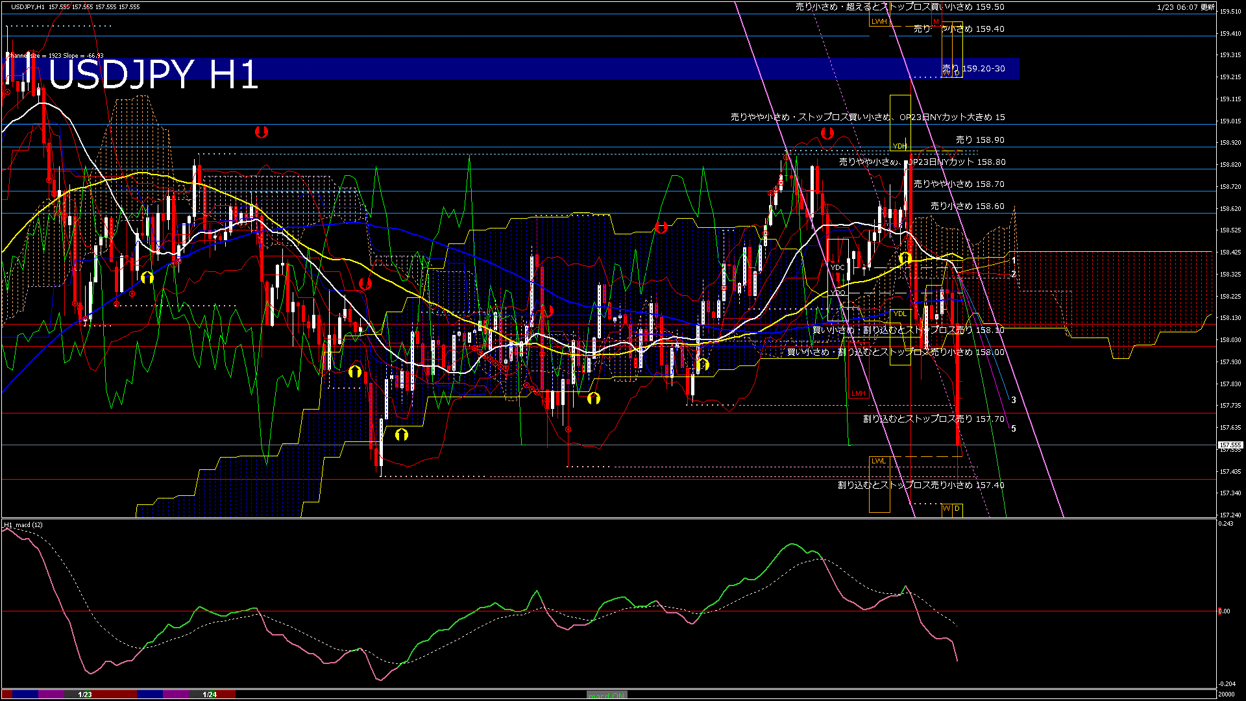Click the 1/24 date label on the timeline
The width and height of the screenshot is (1246, 701).
(x=209, y=695)
